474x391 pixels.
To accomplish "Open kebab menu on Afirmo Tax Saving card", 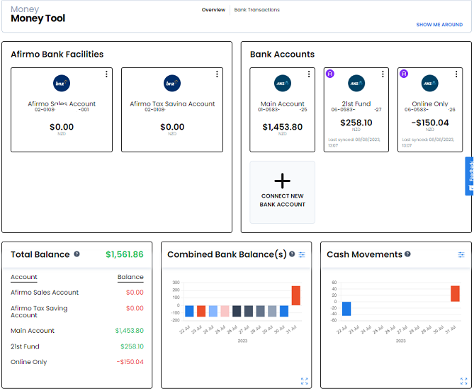I will tap(217, 74).
